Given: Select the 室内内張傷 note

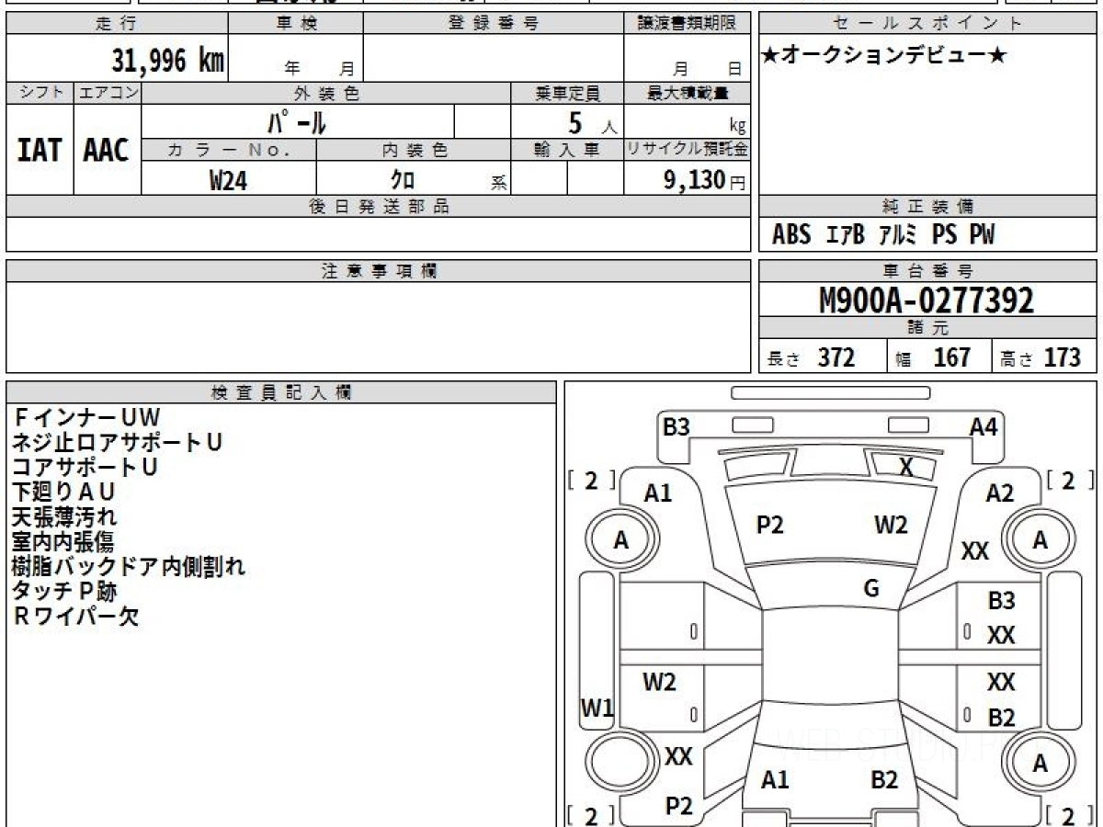Looking at the screenshot, I should pyautogui.click(x=63, y=541).
